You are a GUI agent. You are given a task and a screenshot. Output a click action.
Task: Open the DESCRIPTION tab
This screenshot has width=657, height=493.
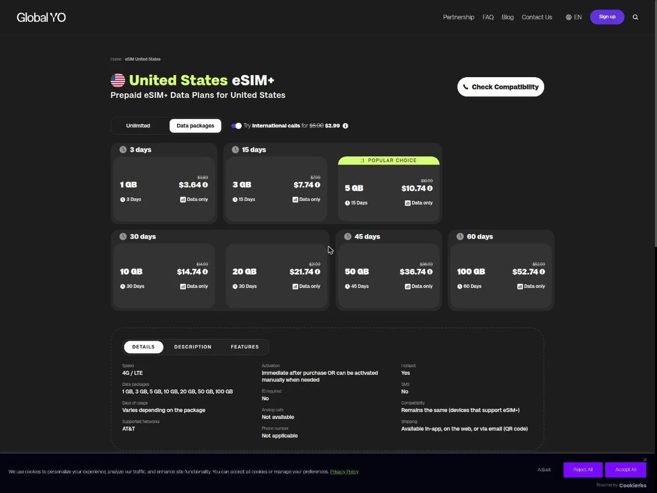(193, 347)
